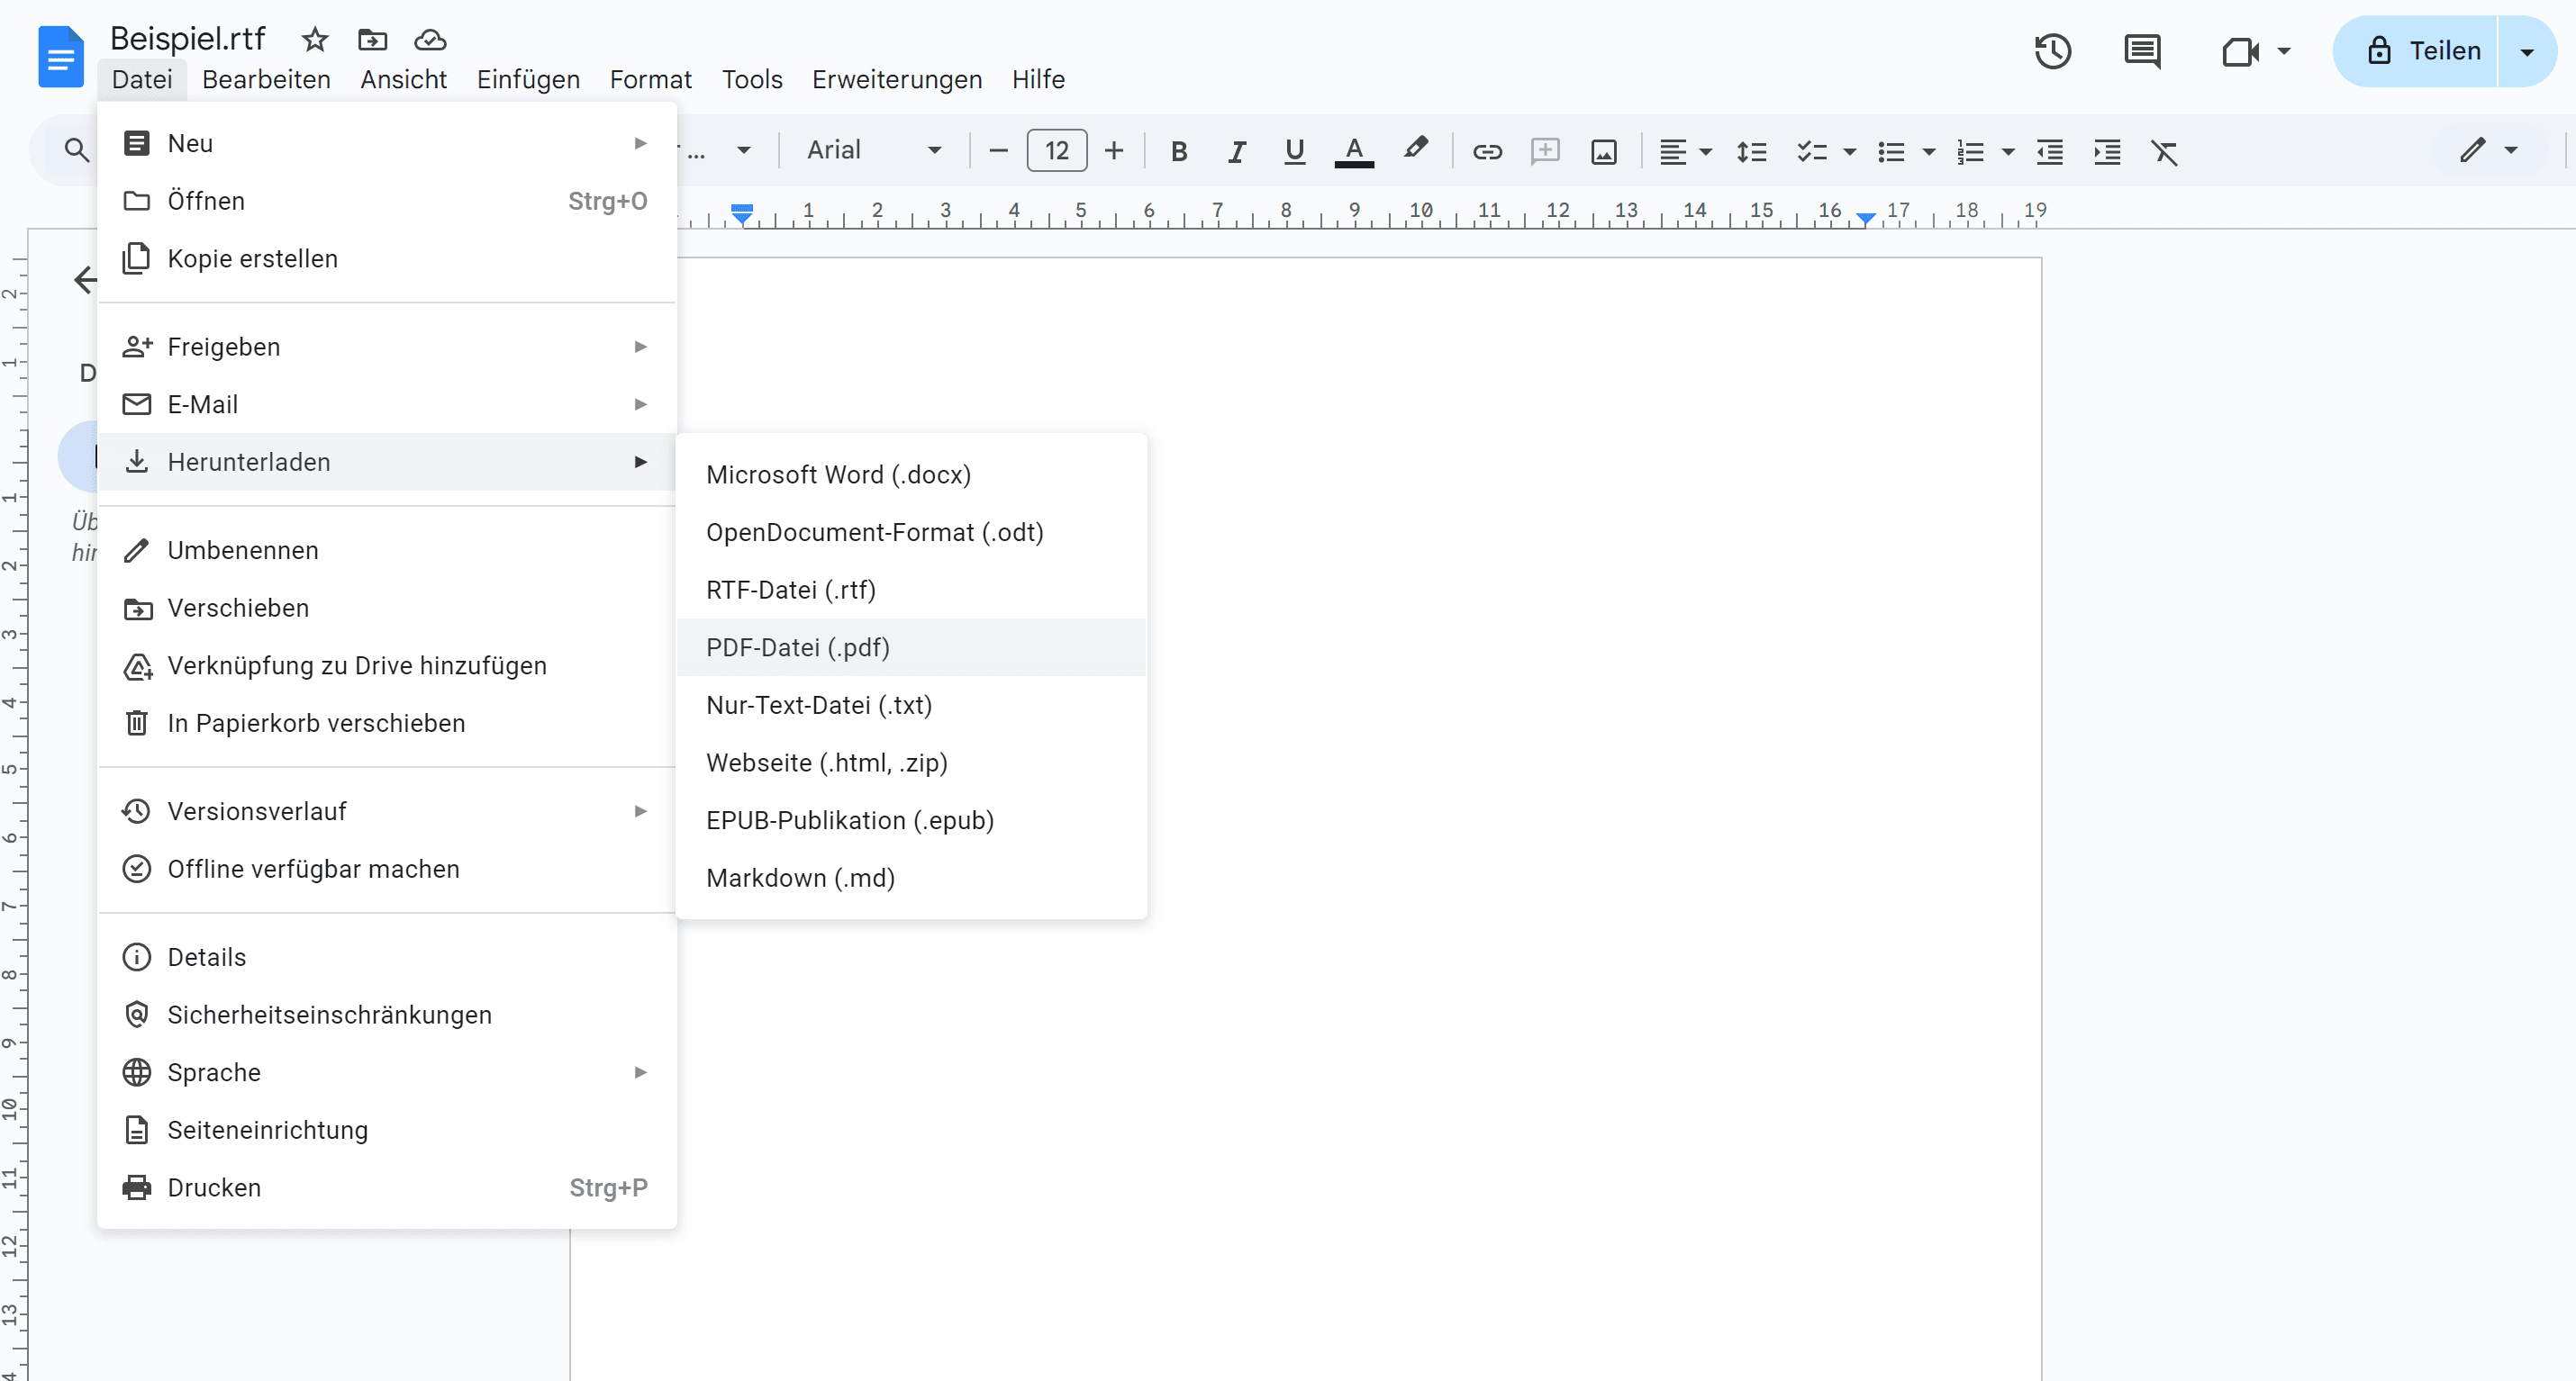2576x1381 pixels.
Task: Toggle underline formatting
Action: pyautogui.click(x=1294, y=151)
